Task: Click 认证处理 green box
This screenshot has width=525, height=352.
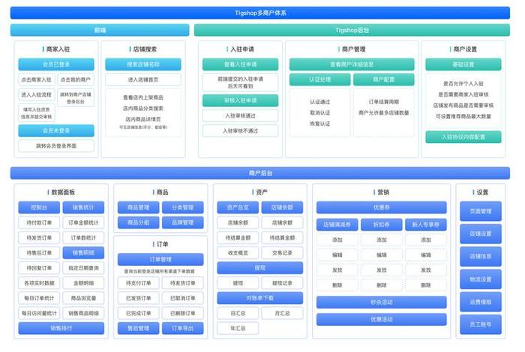Action: click(320, 79)
